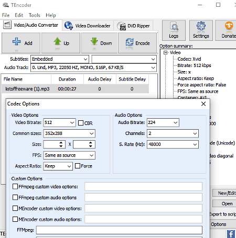Enable MEncoder custom audio options checkbox

[15, 219]
